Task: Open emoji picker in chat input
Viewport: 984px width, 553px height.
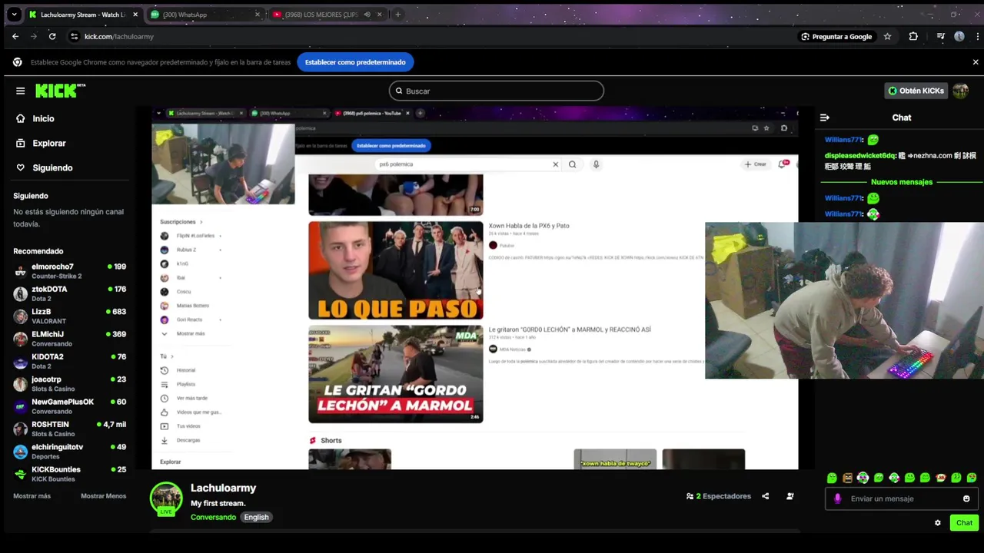Action: (966, 498)
